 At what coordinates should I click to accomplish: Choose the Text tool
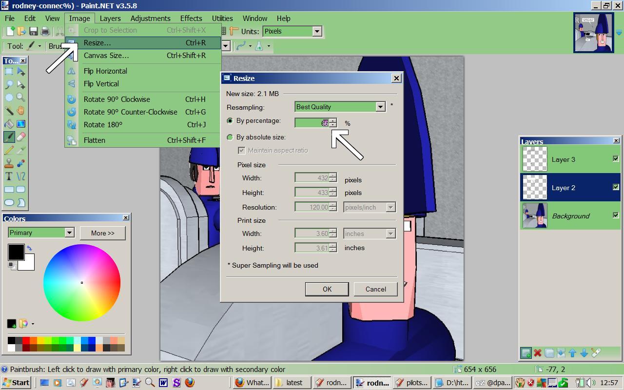(9, 176)
